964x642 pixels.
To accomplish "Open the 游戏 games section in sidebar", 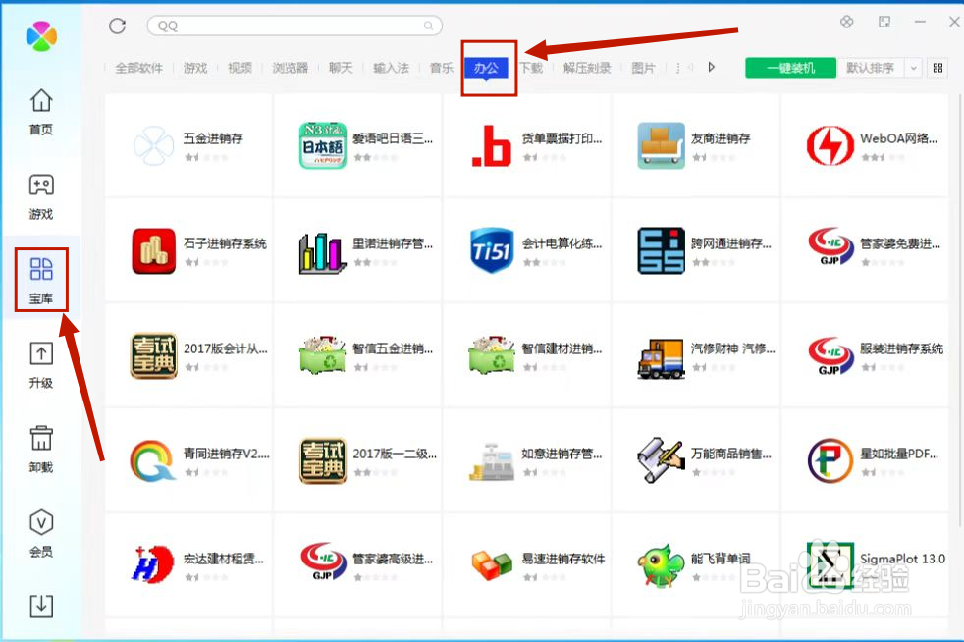I will pos(41,196).
